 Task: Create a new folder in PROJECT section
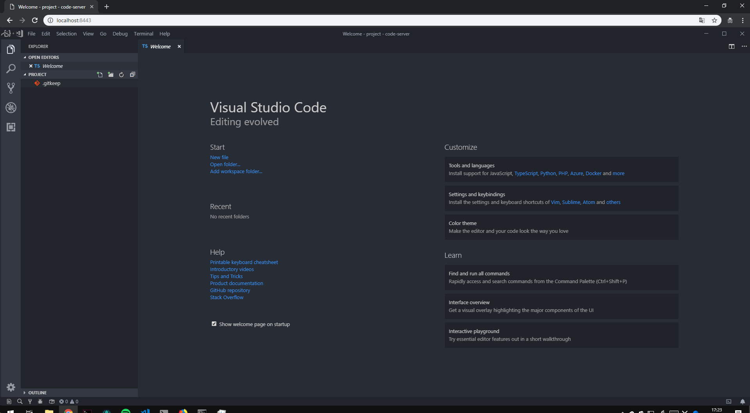pyautogui.click(x=111, y=74)
